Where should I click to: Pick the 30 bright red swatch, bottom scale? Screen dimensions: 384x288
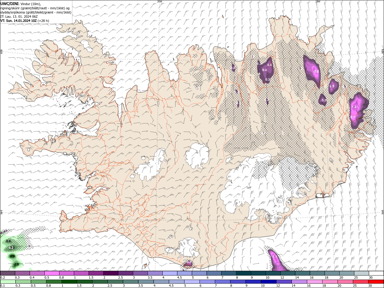point(376,282)
